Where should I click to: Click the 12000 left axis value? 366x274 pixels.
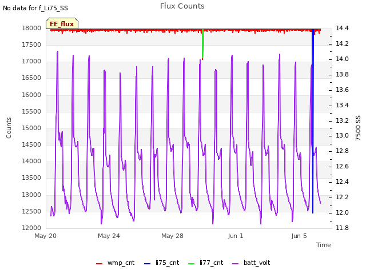[31, 228]
